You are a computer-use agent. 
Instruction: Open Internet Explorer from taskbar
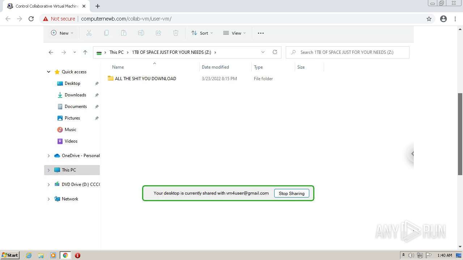29,255
